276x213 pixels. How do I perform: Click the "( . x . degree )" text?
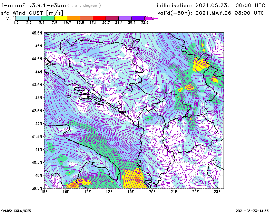click(84, 6)
